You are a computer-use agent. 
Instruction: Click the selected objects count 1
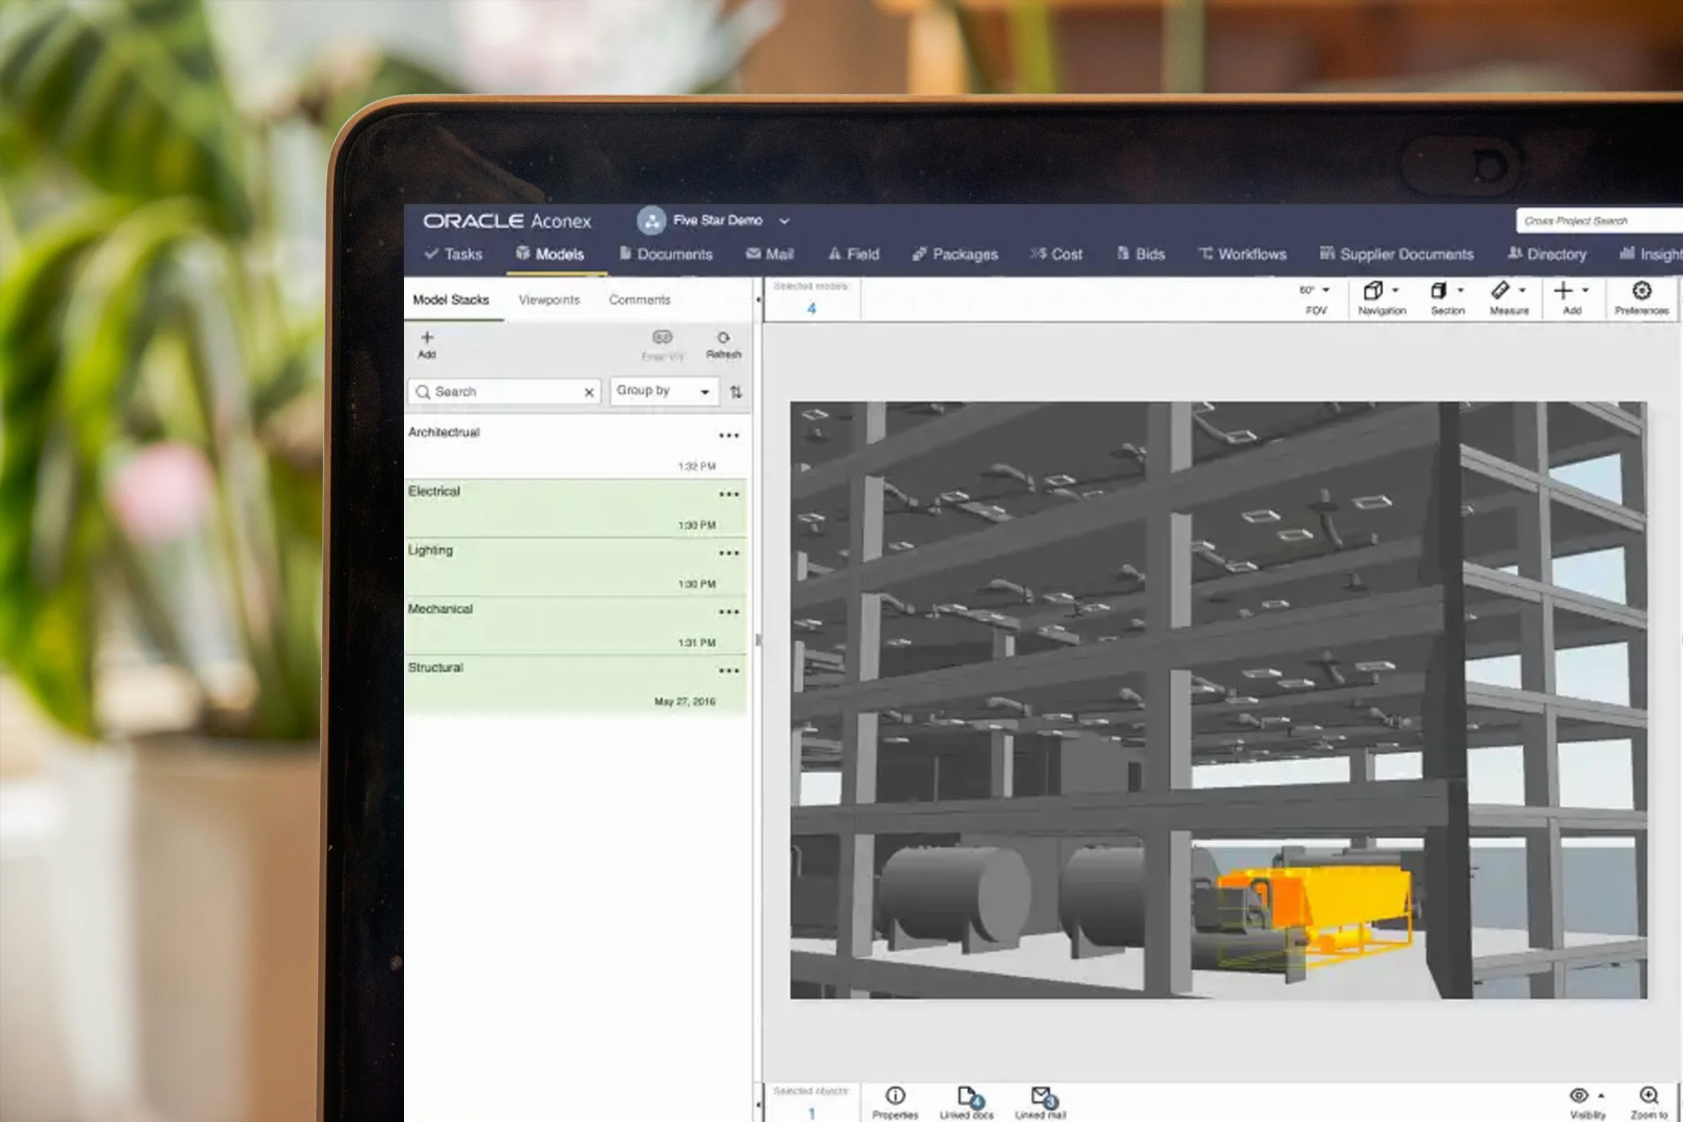[811, 1114]
